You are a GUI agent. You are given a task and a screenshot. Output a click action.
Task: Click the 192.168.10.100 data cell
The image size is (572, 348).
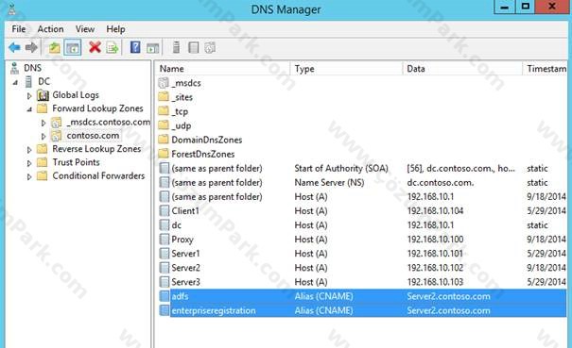coord(435,240)
